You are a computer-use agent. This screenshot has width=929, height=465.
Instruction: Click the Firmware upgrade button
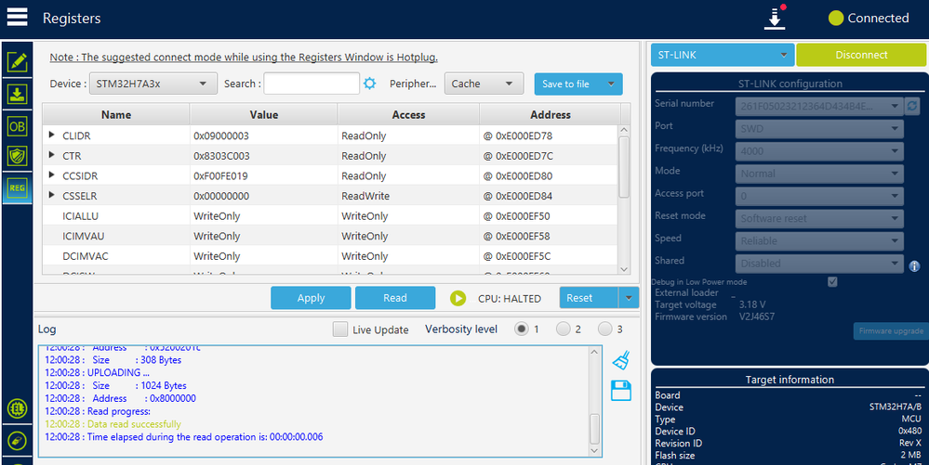pyautogui.click(x=891, y=330)
